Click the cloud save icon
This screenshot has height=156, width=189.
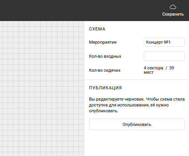pos(173,7)
